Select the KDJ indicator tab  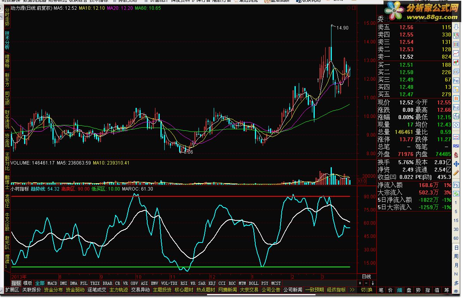coord(212,283)
